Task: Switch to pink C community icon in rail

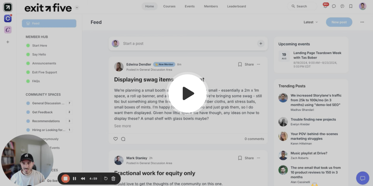Action: tap(8, 30)
